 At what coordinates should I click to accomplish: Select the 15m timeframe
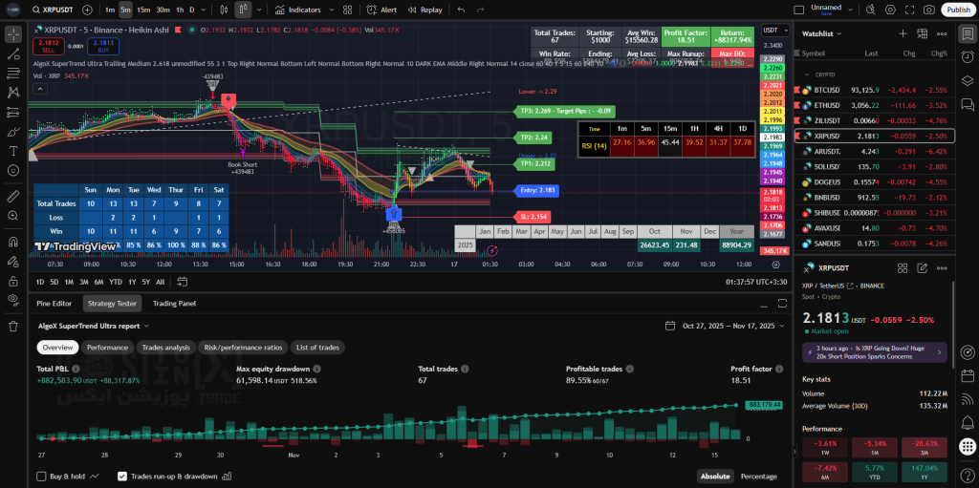[143, 10]
